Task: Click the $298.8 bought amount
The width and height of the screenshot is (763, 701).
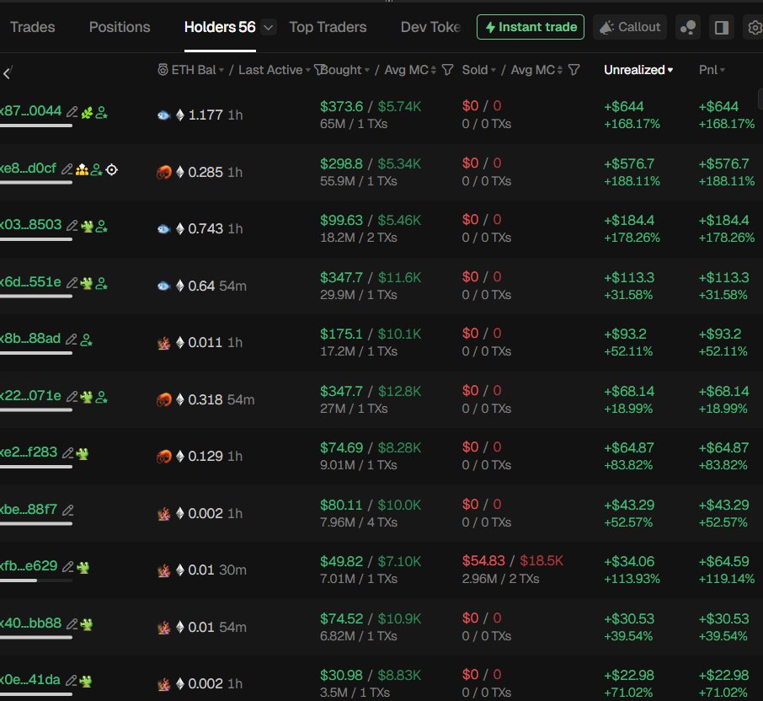Action: coord(341,163)
